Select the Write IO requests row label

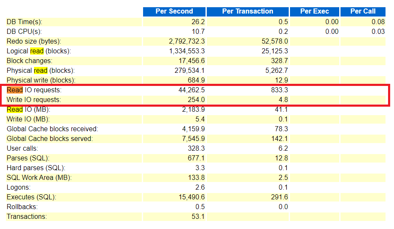point(34,100)
